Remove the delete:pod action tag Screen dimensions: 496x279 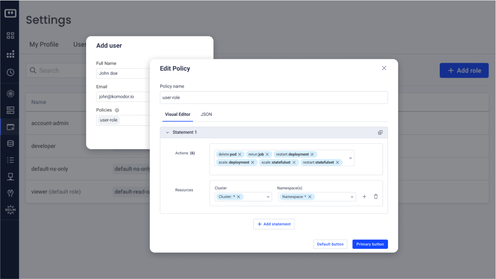[x=240, y=154]
